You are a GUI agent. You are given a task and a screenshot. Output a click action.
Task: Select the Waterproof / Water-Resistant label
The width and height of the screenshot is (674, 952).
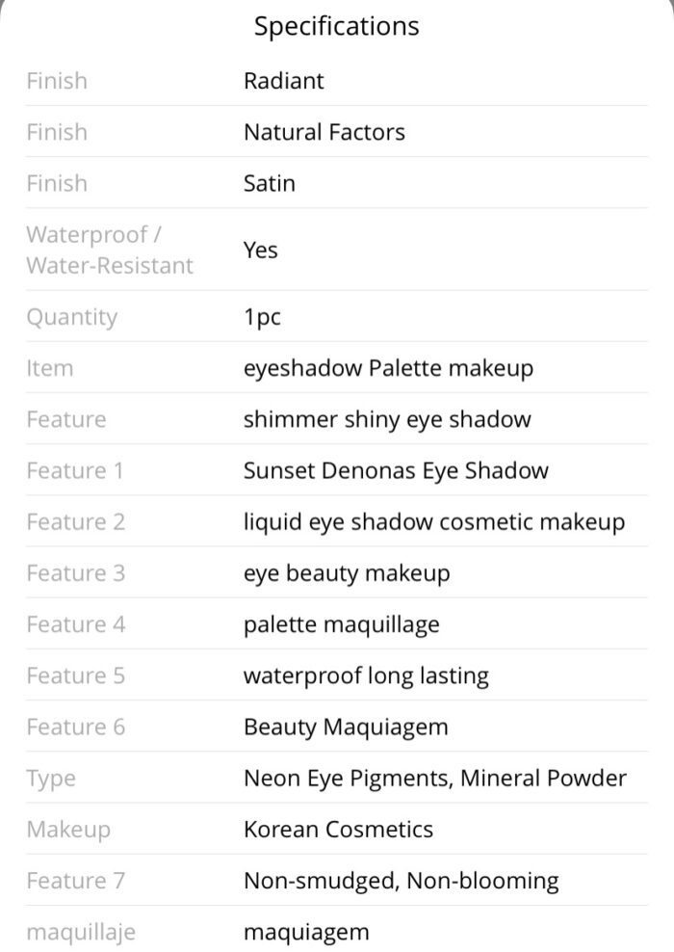click(110, 250)
